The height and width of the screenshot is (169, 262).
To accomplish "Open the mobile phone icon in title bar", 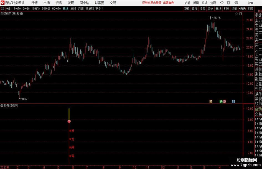I will click(x=228, y=3).
